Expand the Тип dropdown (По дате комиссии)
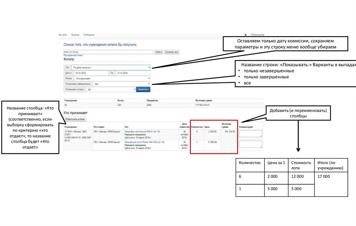 [x=110, y=68]
